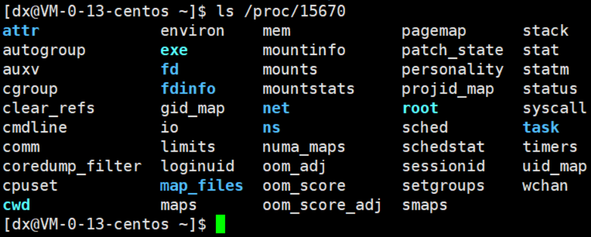This screenshot has width=591, height=237.
Task: Click the 'stack' entry
Action: pos(545,31)
